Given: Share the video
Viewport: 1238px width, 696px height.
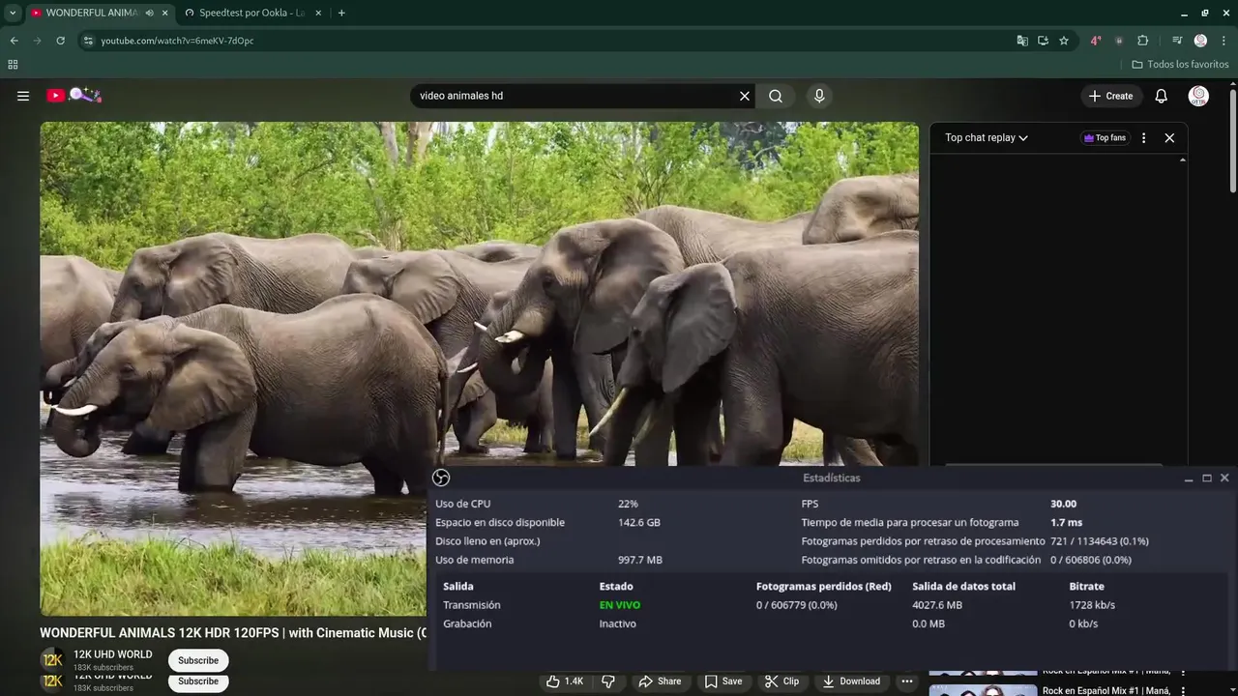Looking at the screenshot, I should tap(660, 681).
